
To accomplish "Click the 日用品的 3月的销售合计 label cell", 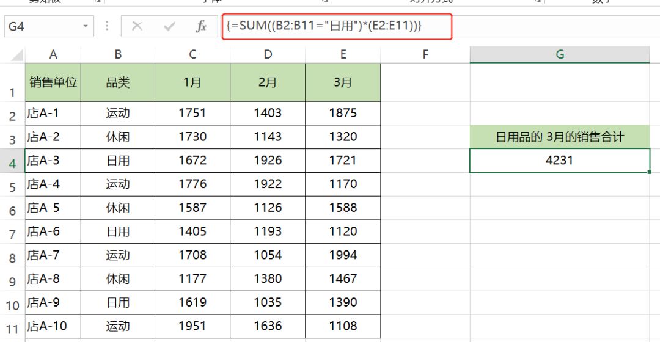I will 559,137.
